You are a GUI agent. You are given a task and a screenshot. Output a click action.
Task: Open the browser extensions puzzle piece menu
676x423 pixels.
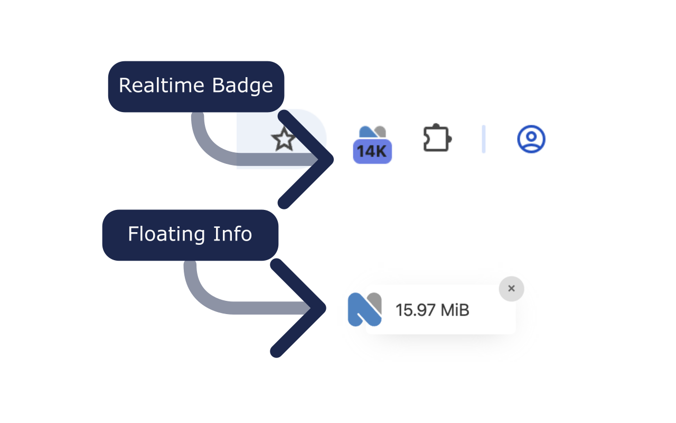[437, 139]
